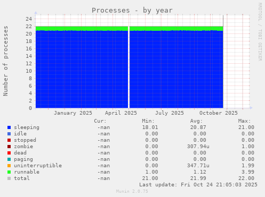The height and width of the screenshot is (197, 265).
Task: Click the 'Max:' column header
Action: tap(244, 121)
